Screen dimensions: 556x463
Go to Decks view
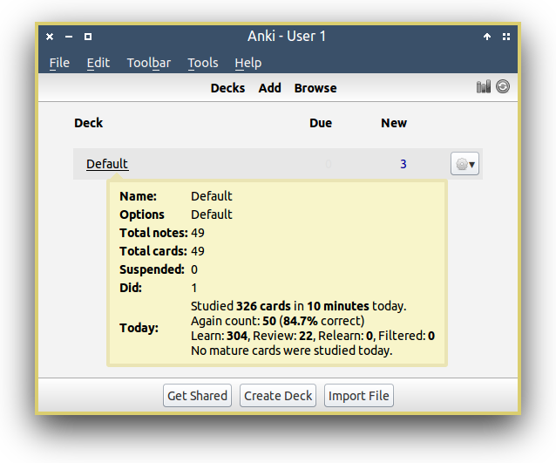[x=227, y=88]
